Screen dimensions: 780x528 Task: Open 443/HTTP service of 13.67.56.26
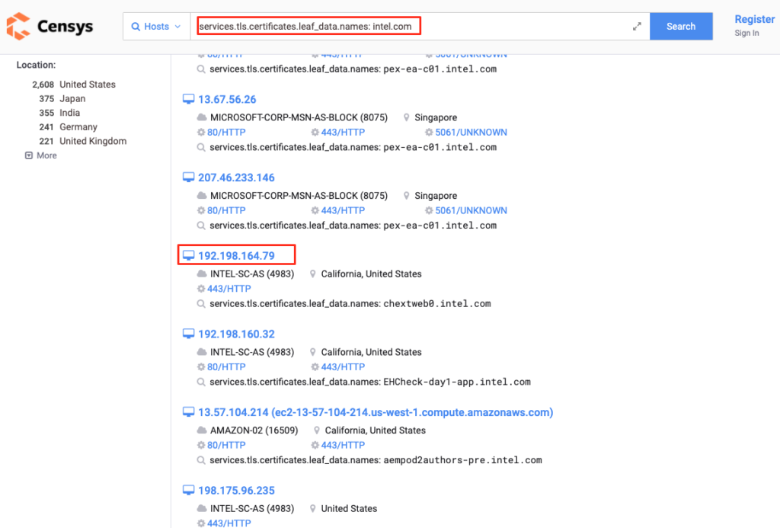343,133
